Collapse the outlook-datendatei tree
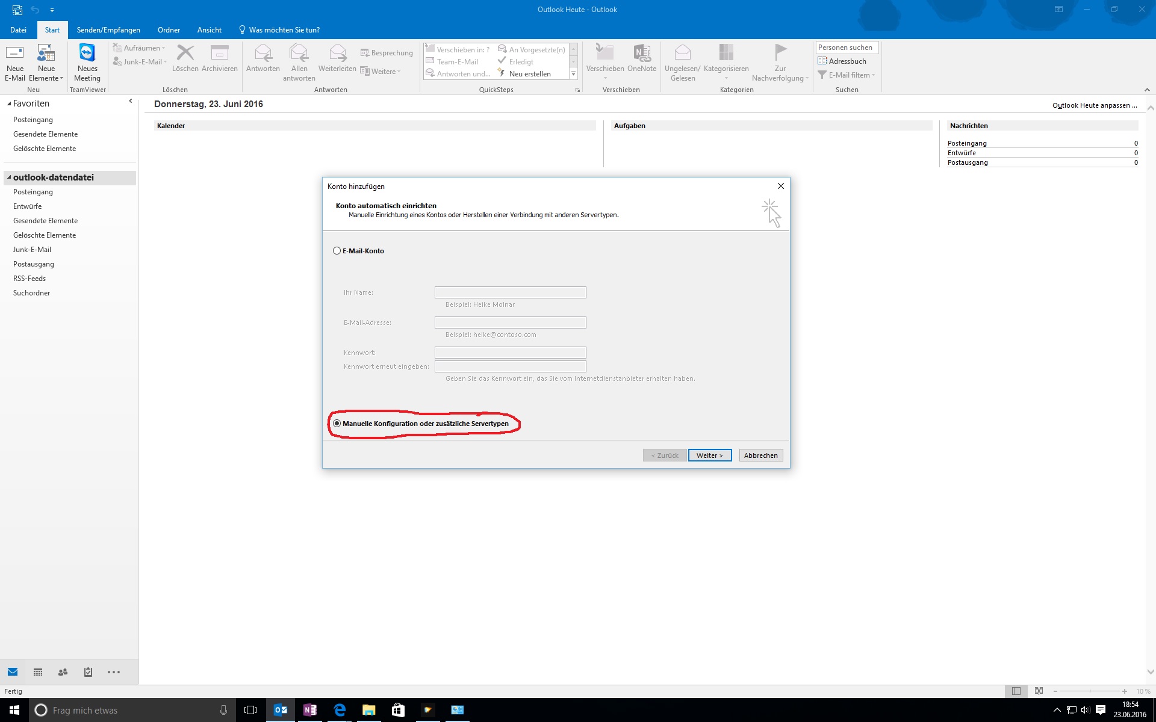This screenshot has height=722, width=1156. click(x=9, y=177)
